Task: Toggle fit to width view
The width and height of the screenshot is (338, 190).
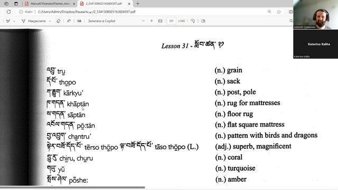Action: 160,21
